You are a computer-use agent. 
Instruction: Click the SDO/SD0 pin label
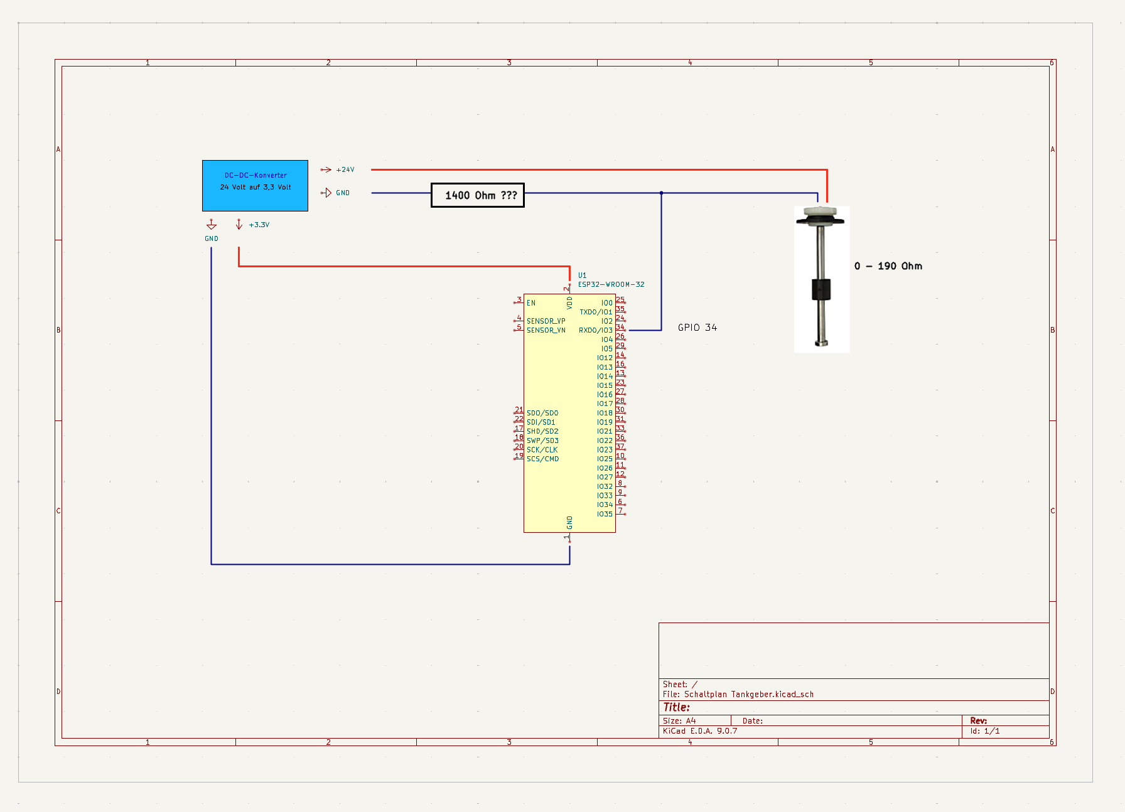(x=542, y=413)
